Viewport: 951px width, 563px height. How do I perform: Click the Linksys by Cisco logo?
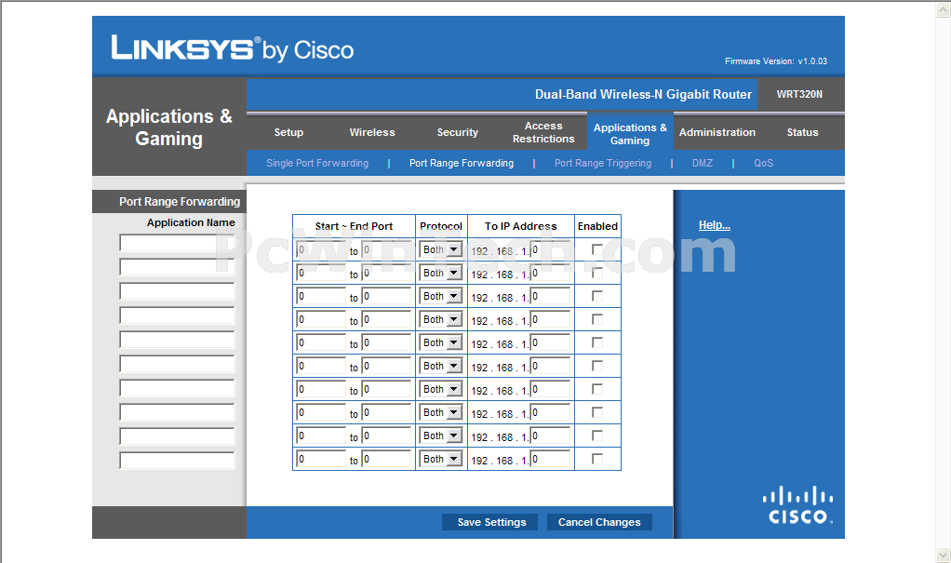pos(233,48)
